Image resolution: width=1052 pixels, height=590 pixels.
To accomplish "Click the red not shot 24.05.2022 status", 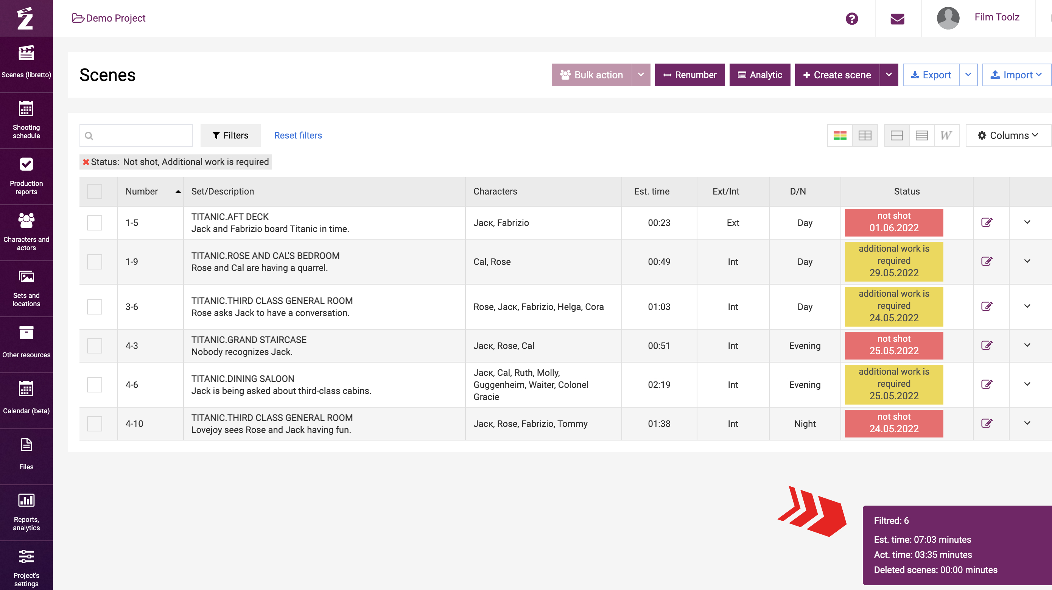I will [893, 423].
